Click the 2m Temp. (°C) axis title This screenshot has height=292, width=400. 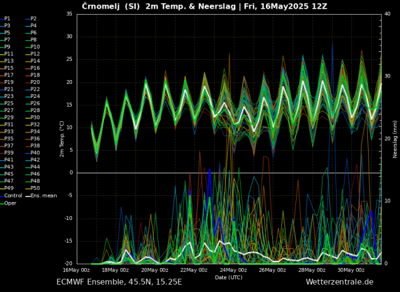pos(62,139)
